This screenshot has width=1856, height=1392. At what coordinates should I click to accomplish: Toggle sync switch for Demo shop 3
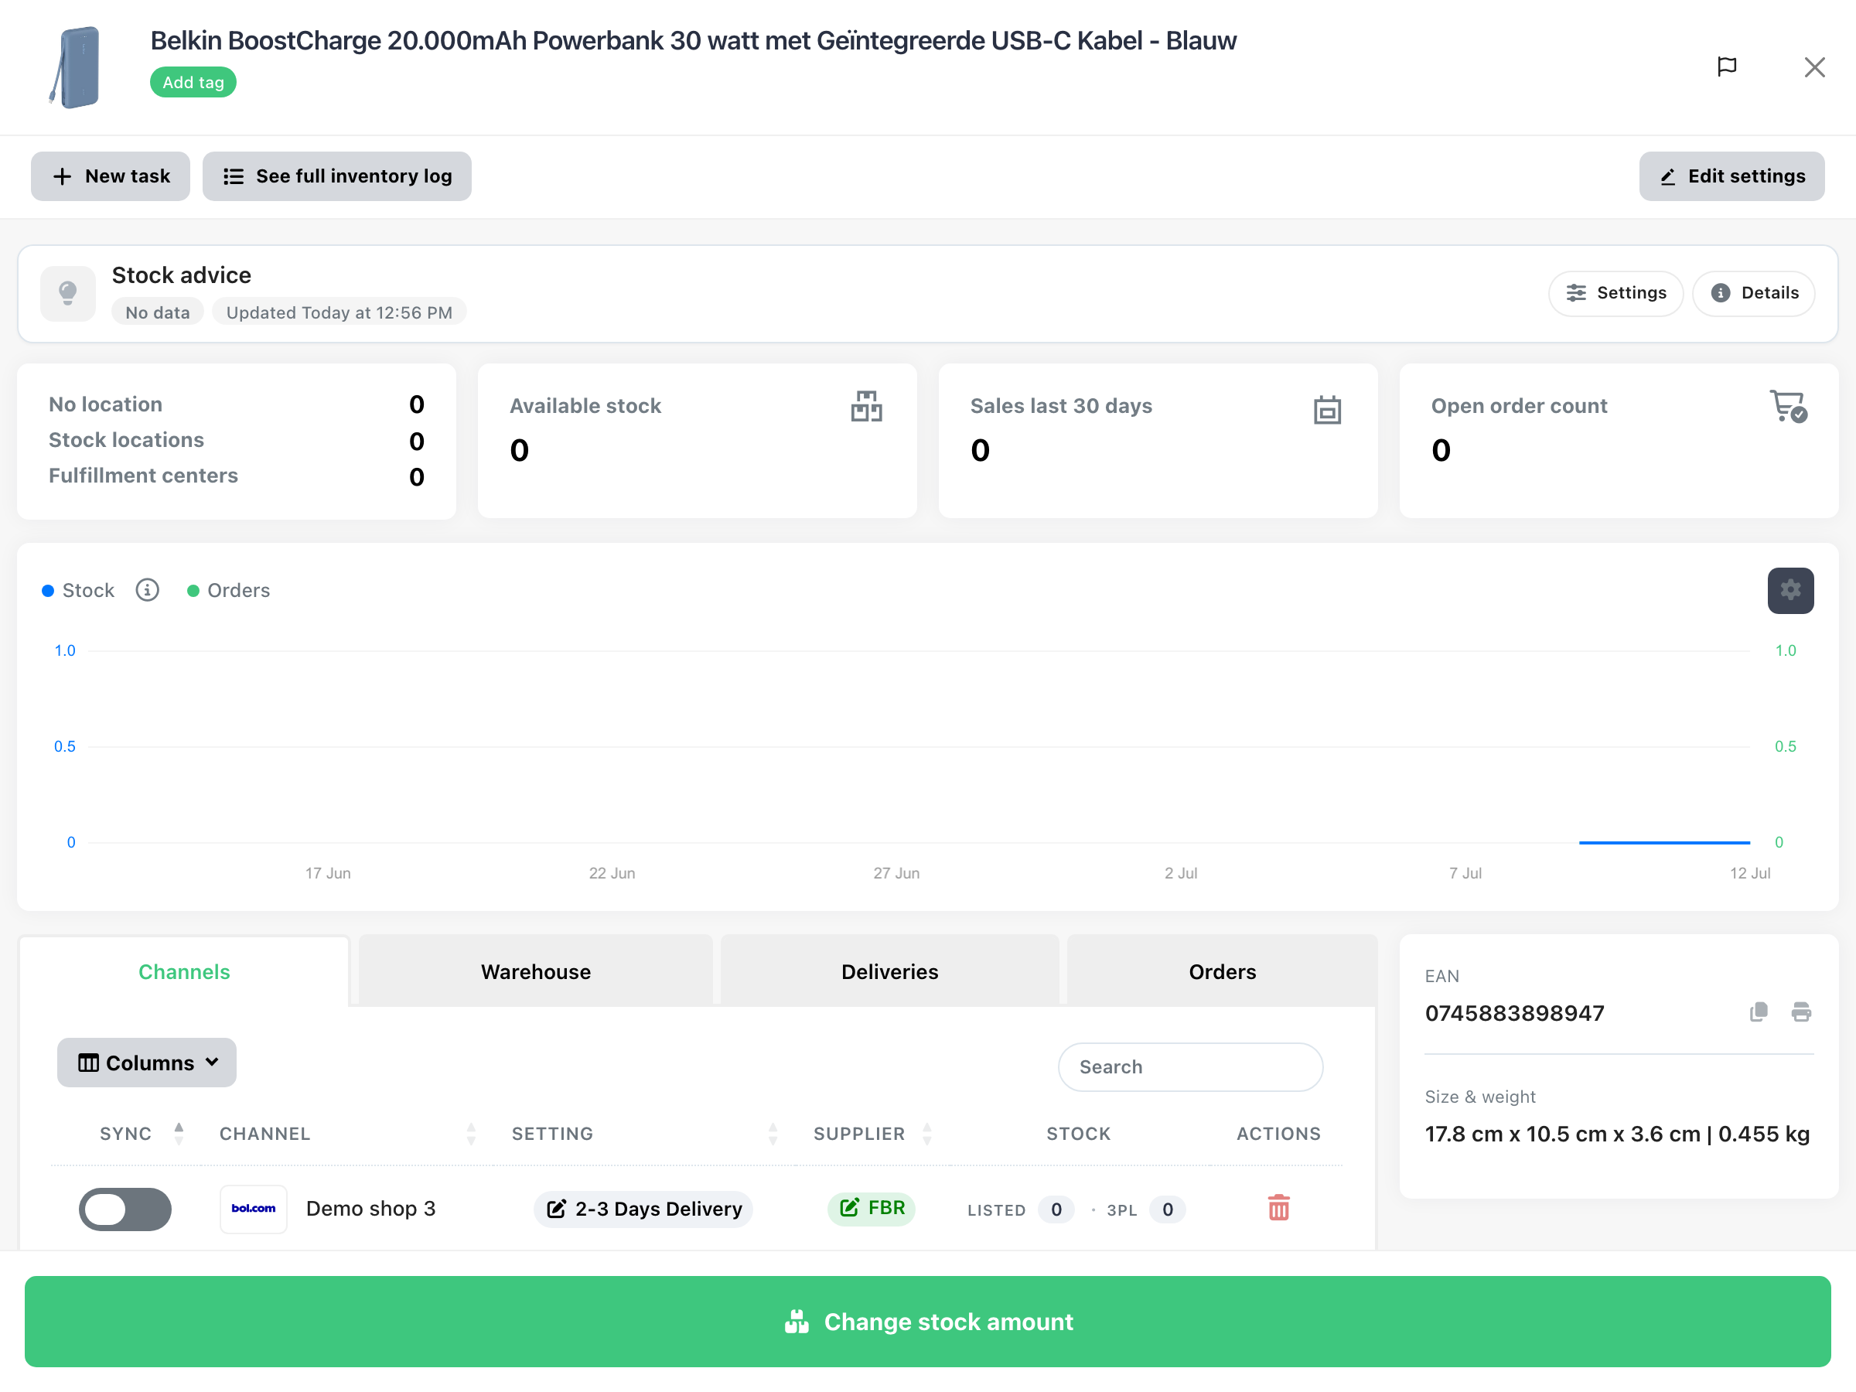125,1209
